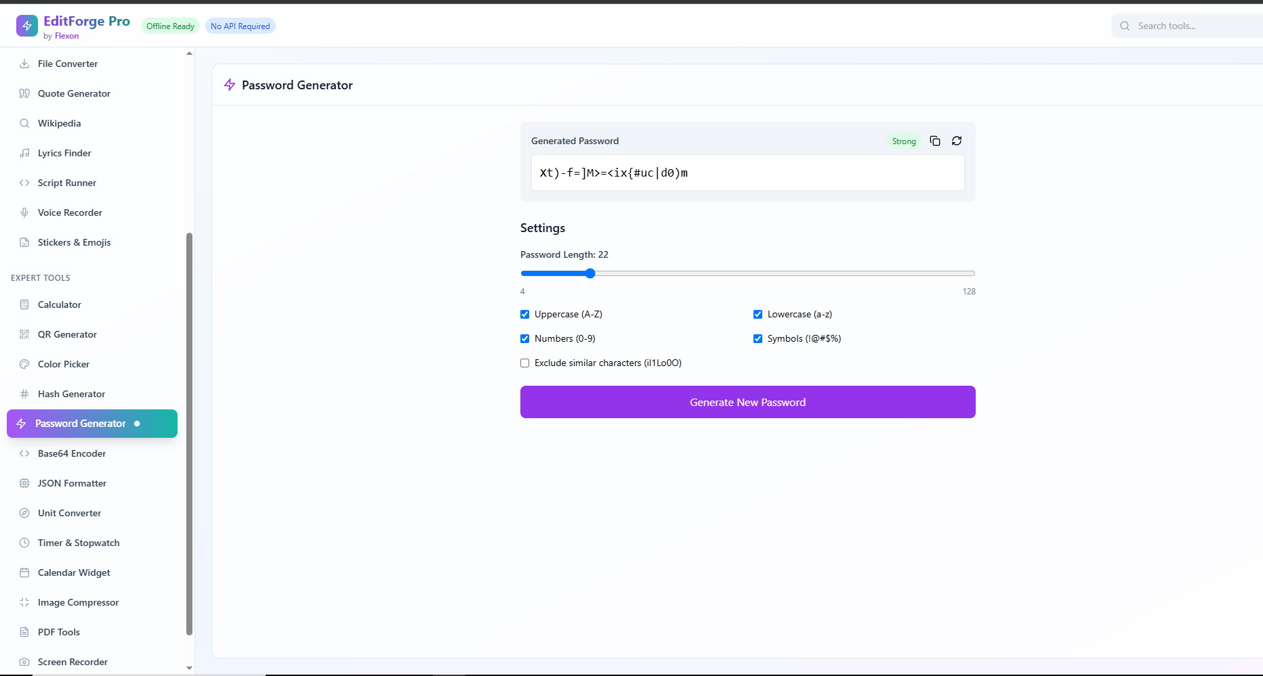Click the Base64 Encoder brackets icon
The width and height of the screenshot is (1263, 676).
pyautogui.click(x=24, y=453)
